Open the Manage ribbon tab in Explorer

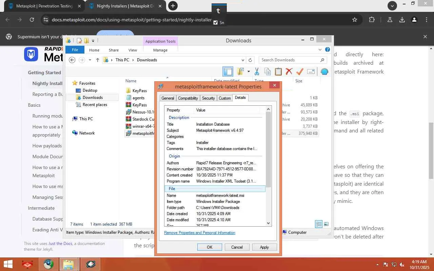tap(160, 50)
